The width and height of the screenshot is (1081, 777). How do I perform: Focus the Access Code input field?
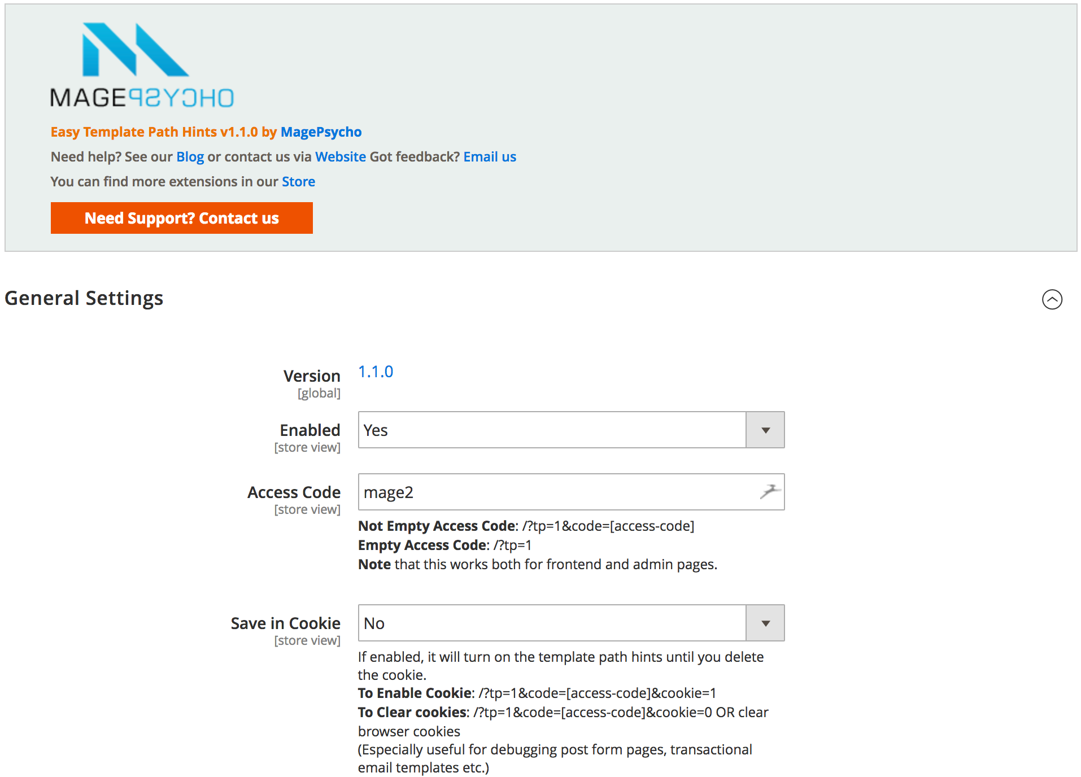coord(571,492)
